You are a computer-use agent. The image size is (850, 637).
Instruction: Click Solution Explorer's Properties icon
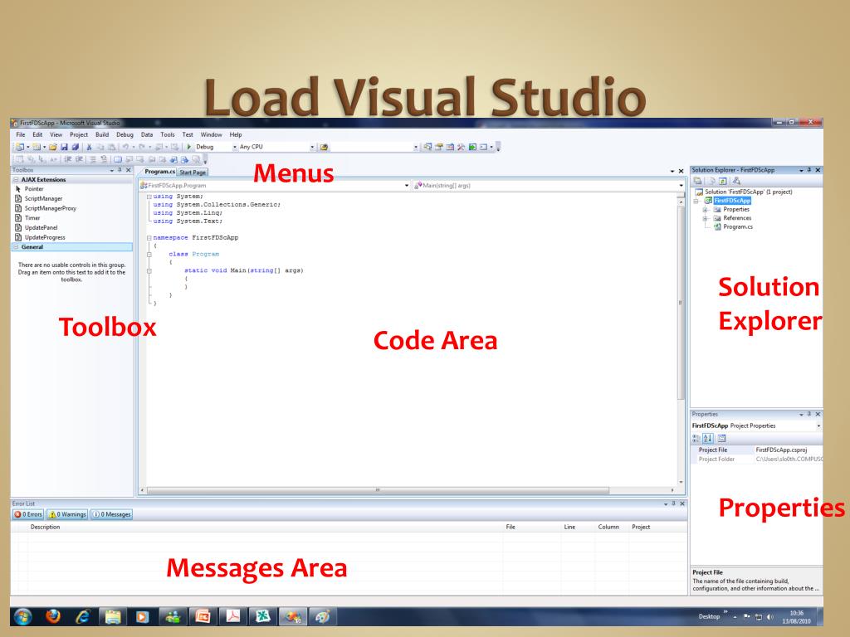pos(697,181)
